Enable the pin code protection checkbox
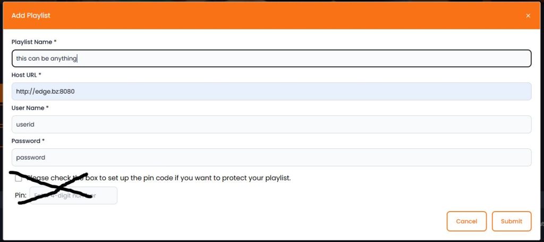 click(x=19, y=178)
